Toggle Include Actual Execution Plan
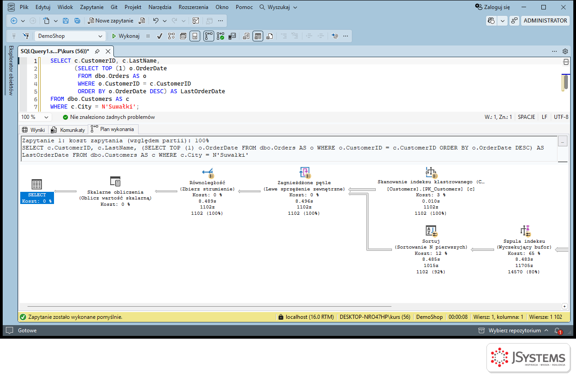Image resolution: width=576 pixels, height=376 pixels. (209, 36)
